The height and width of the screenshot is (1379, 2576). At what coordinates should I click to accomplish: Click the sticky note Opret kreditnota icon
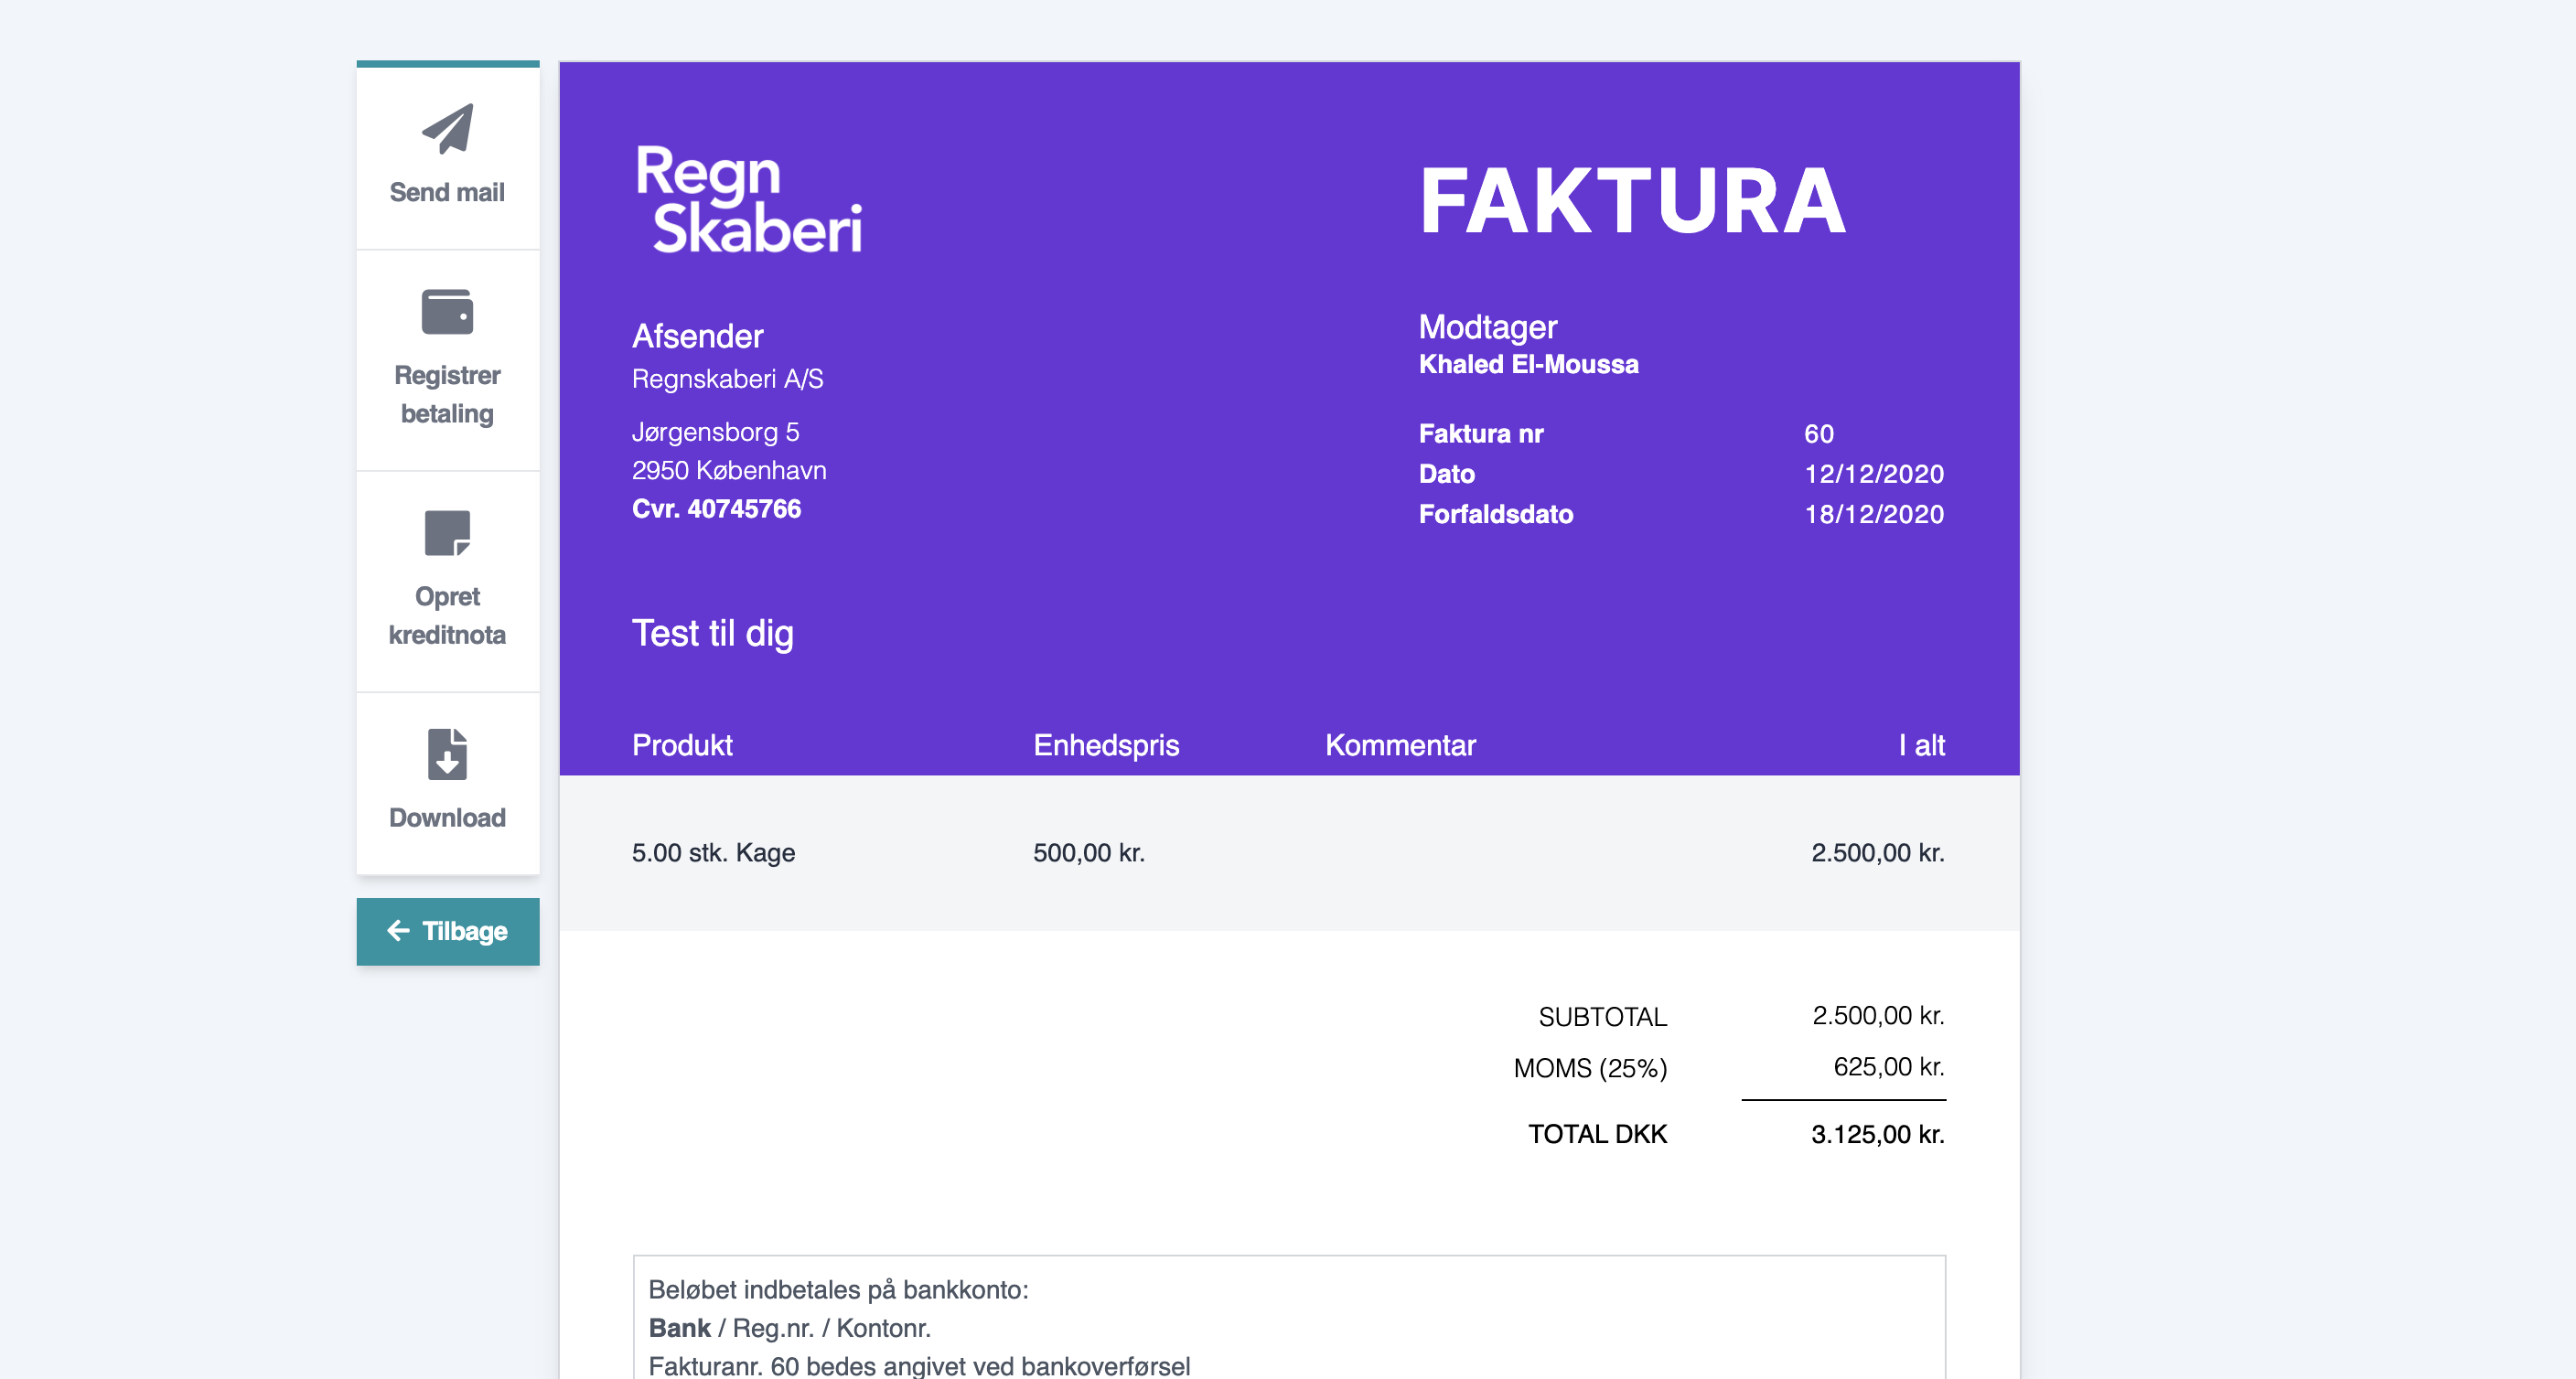[447, 533]
